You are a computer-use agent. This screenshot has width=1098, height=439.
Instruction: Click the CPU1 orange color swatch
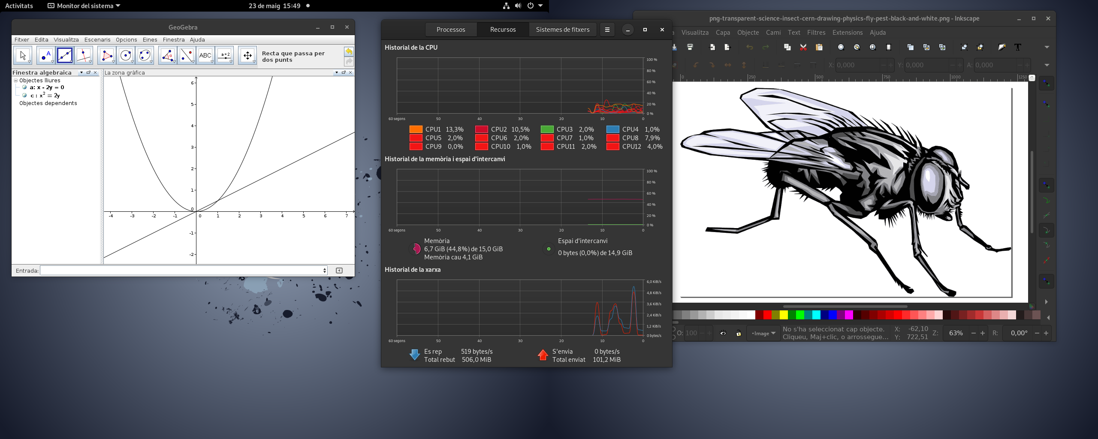pos(416,129)
